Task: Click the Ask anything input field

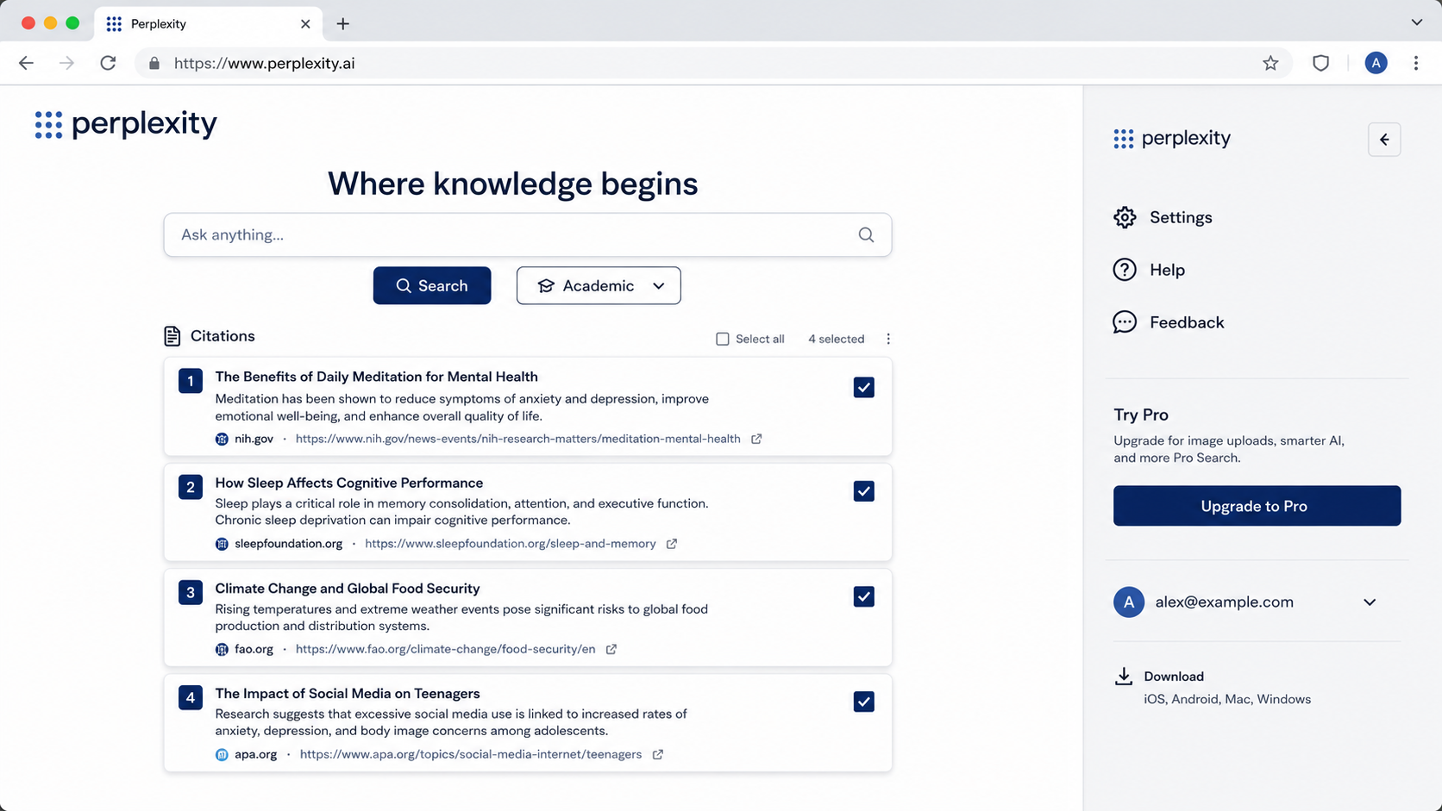Action: 528,234
